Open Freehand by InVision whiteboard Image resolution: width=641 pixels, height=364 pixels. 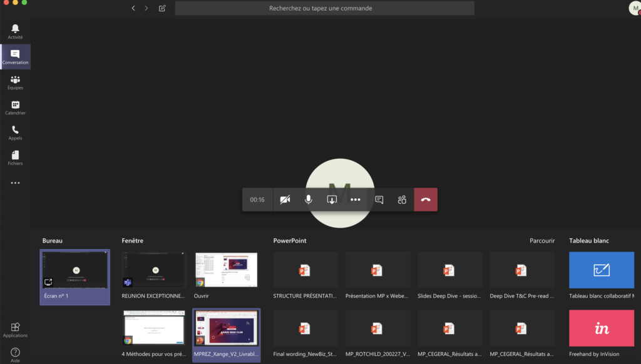(x=602, y=334)
